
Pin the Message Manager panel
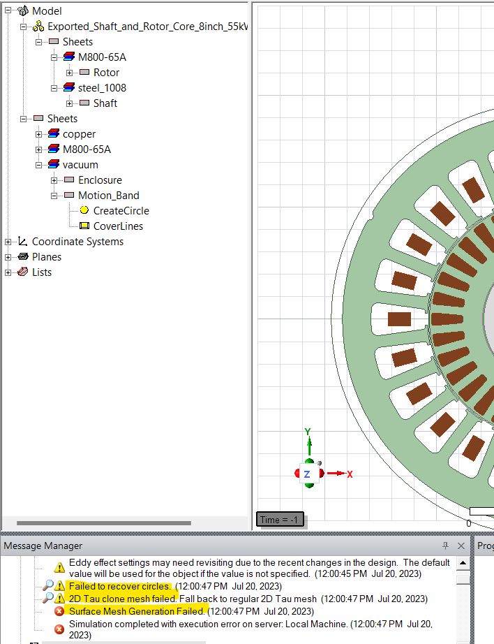(x=446, y=546)
